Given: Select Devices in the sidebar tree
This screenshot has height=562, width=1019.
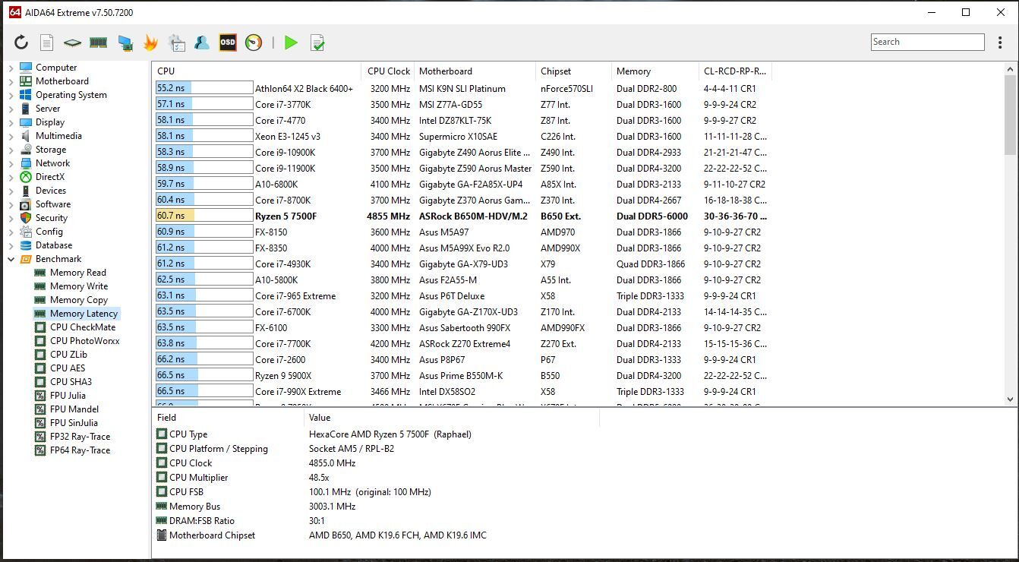Looking at the screenshot, I should 51,191.
